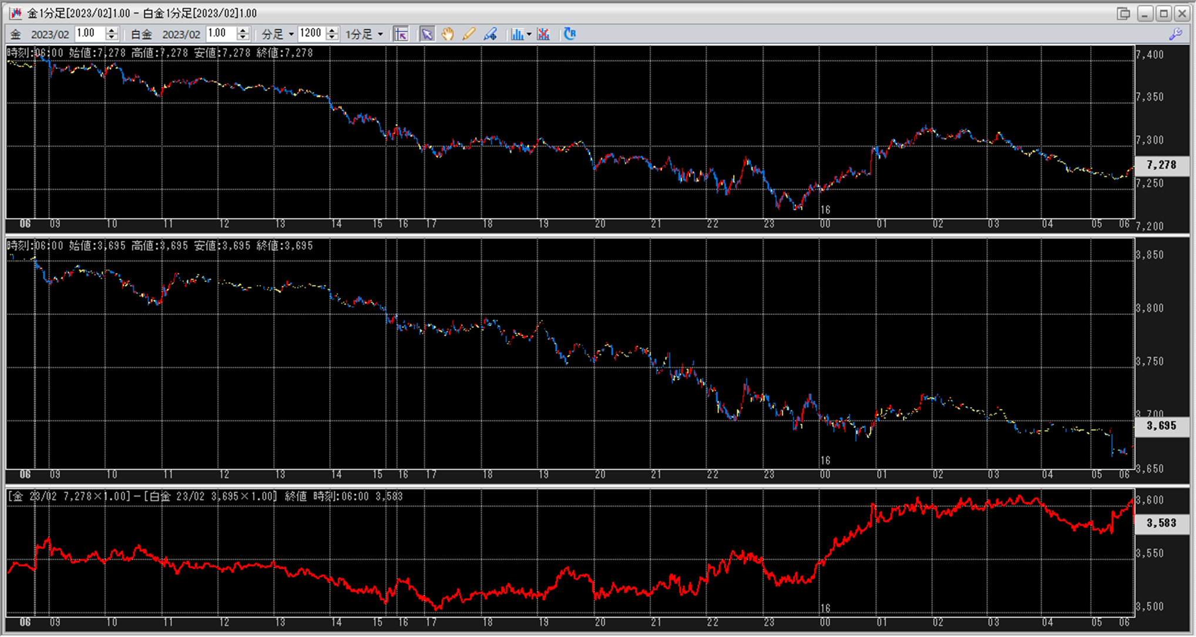Open the bar chart indicator dropdown arrow
Viewport: 1196px width, 637px height.
pyautogui.click(x=529, y=34)
